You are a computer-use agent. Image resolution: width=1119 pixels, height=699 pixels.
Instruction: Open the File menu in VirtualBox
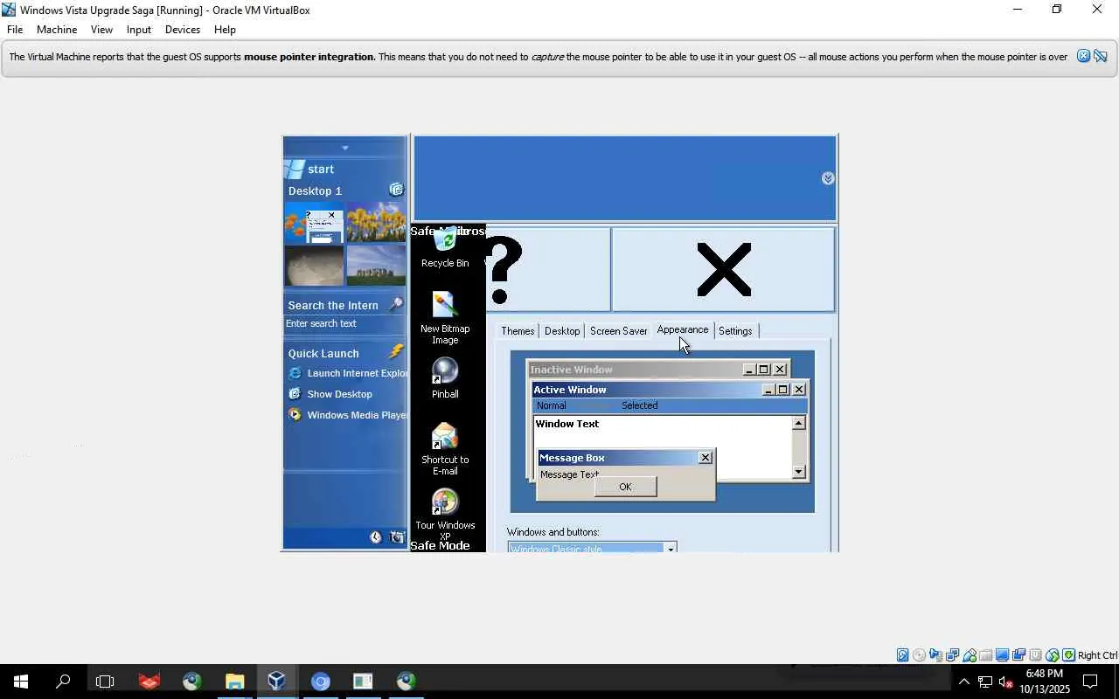point(15,30)
